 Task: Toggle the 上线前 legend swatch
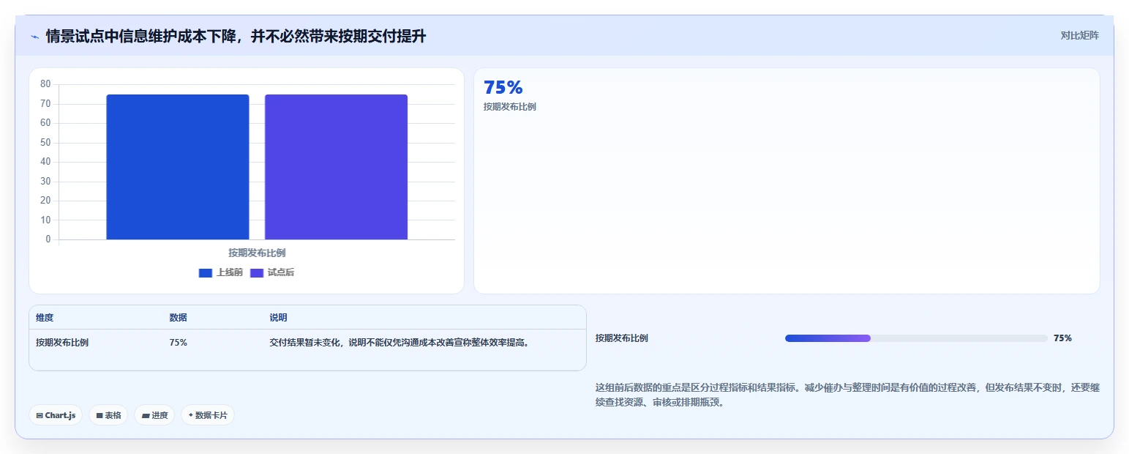[205, 272]
